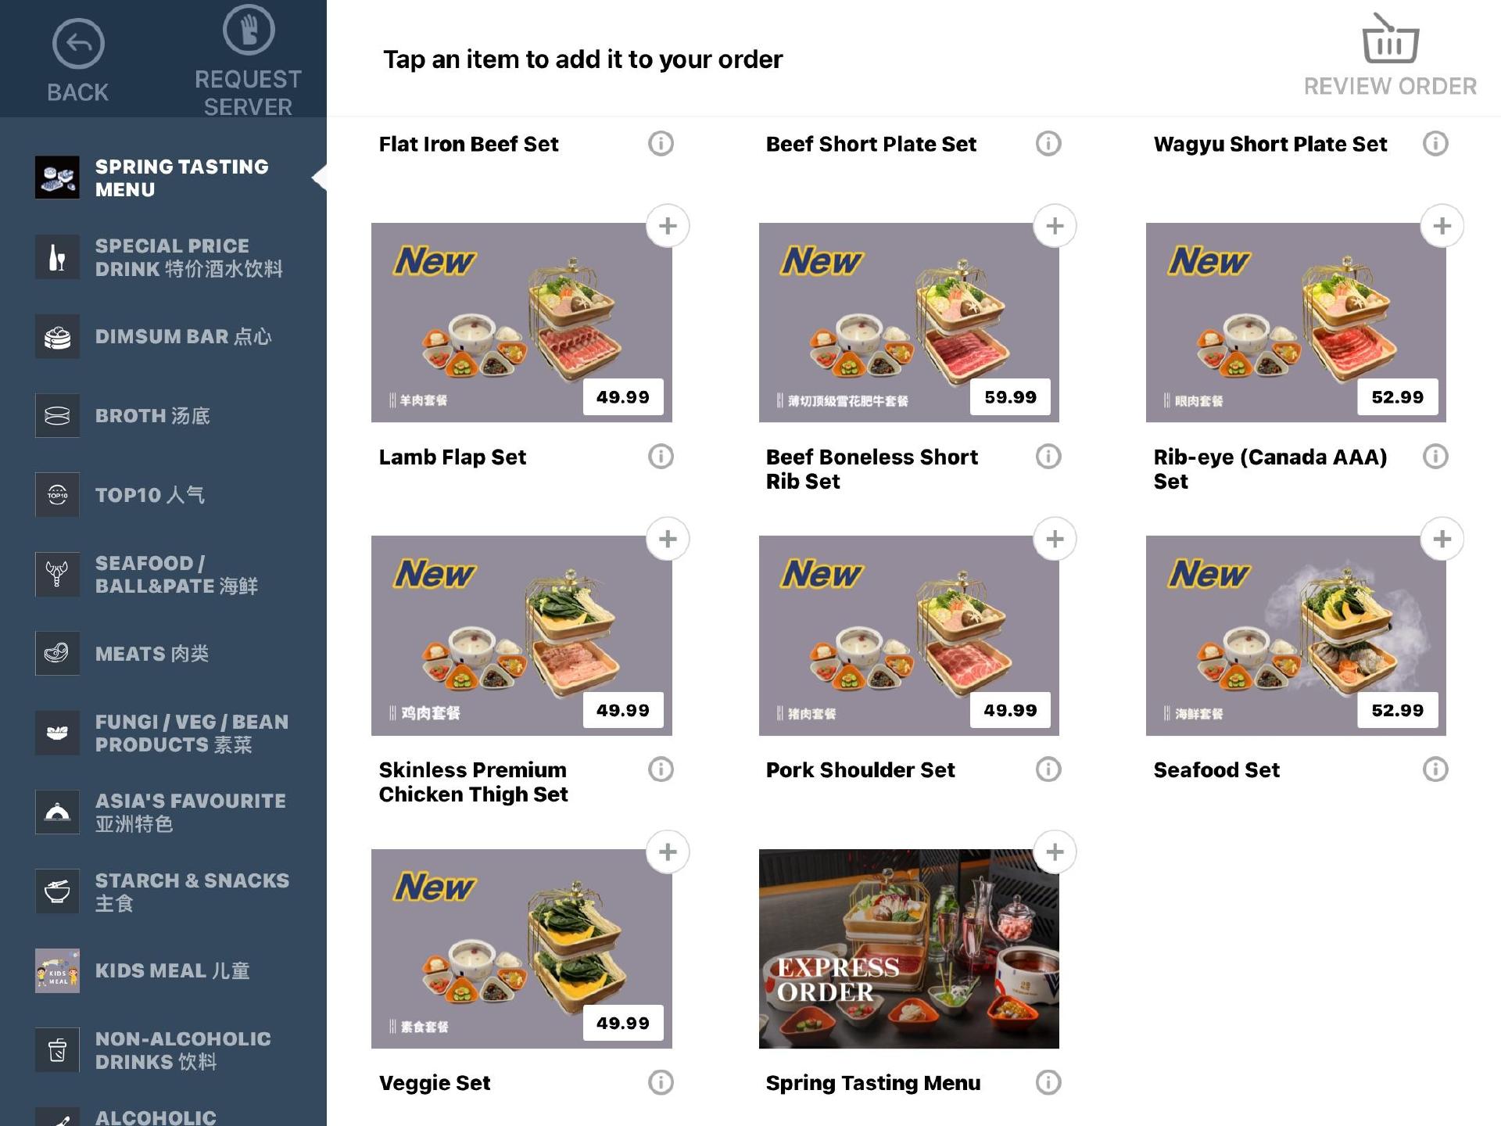Tap Skinless Premium Chicken Thigh Set title
This screenshot has height=1126, width=1501.
[x=474, y=782]
